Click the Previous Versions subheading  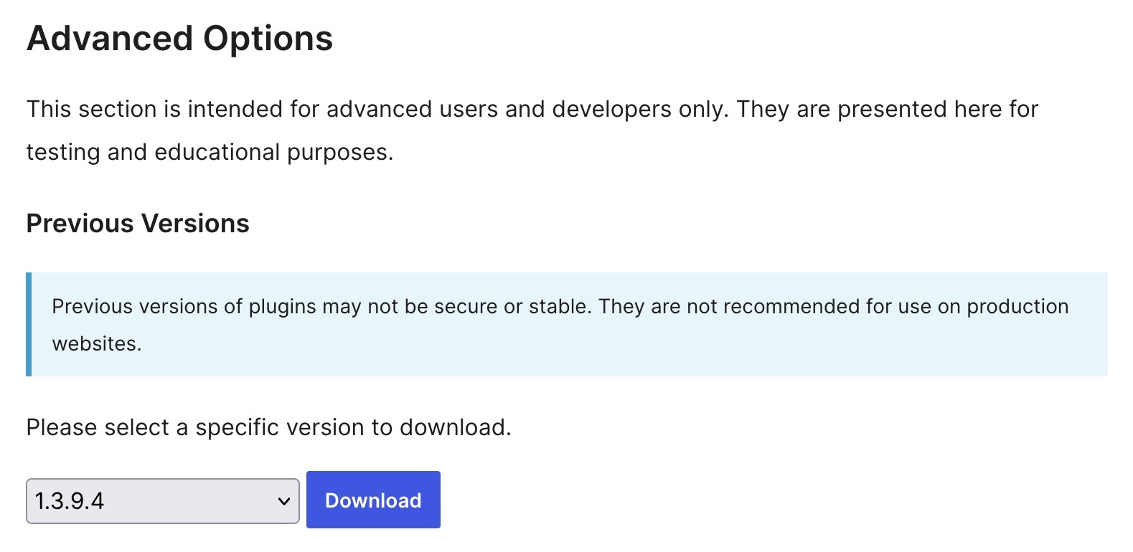point(138,224)
